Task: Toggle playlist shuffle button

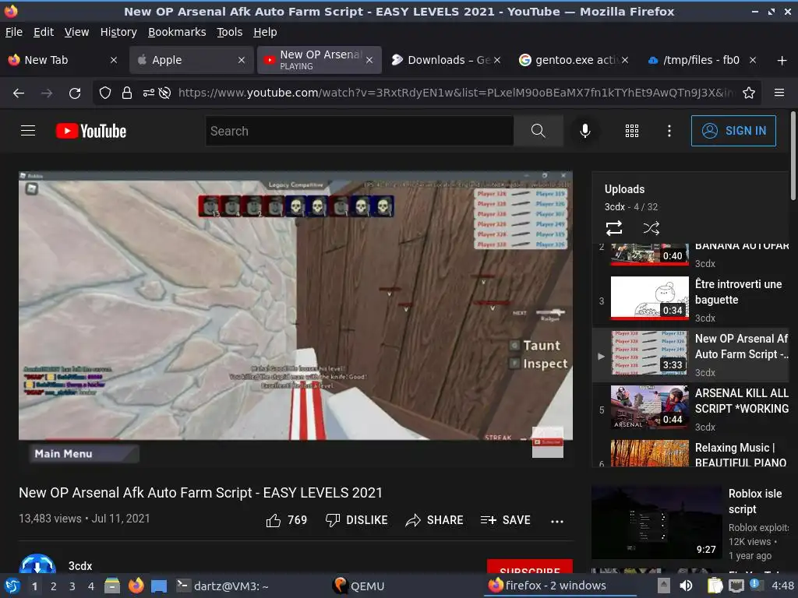Action: click(651, 228)
